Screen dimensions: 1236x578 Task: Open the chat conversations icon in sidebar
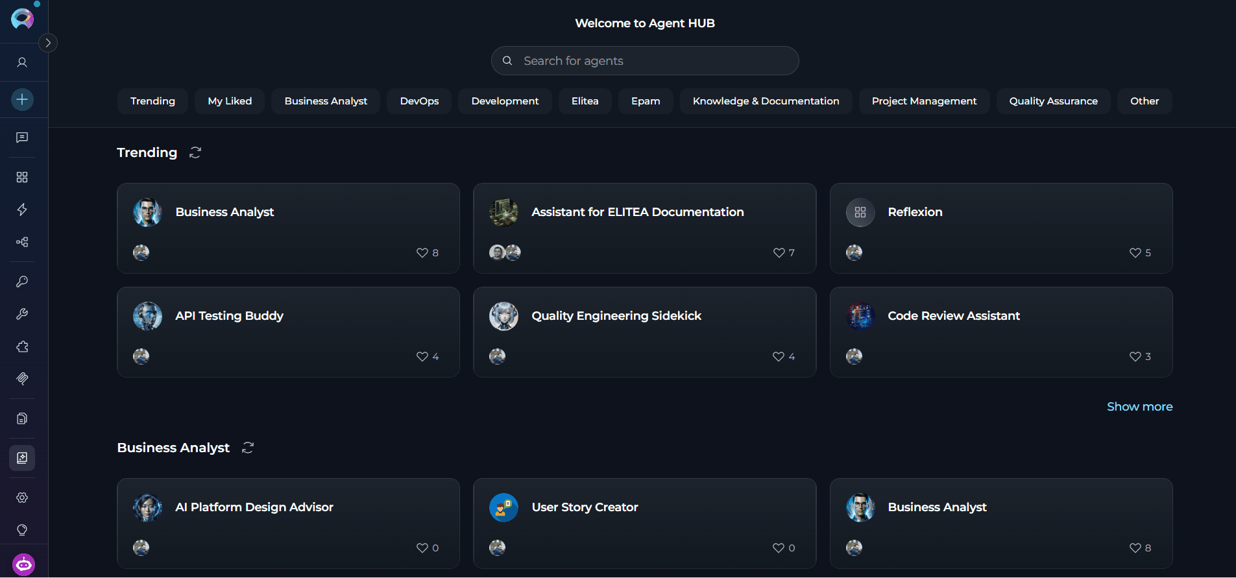coord(22,138)
